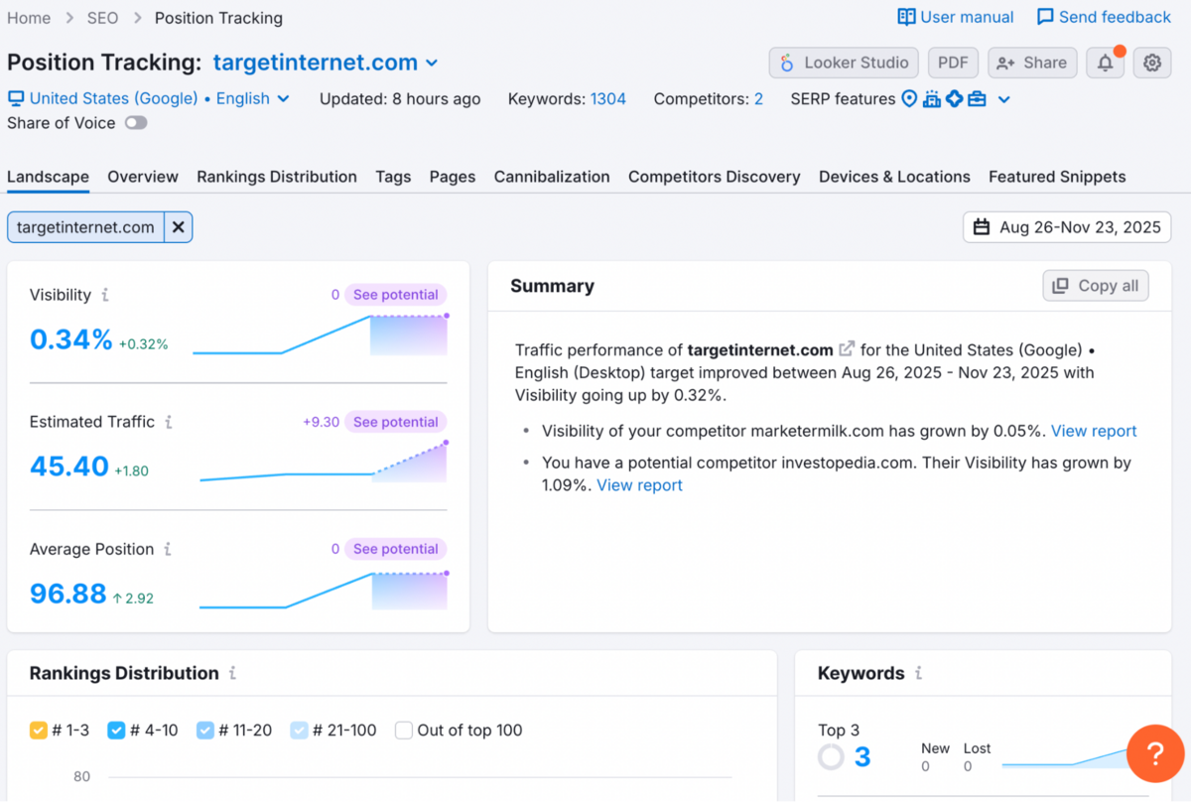Click the info icon next to Rankings Distribution
The image size is (1191, 802).
point(232,673)
